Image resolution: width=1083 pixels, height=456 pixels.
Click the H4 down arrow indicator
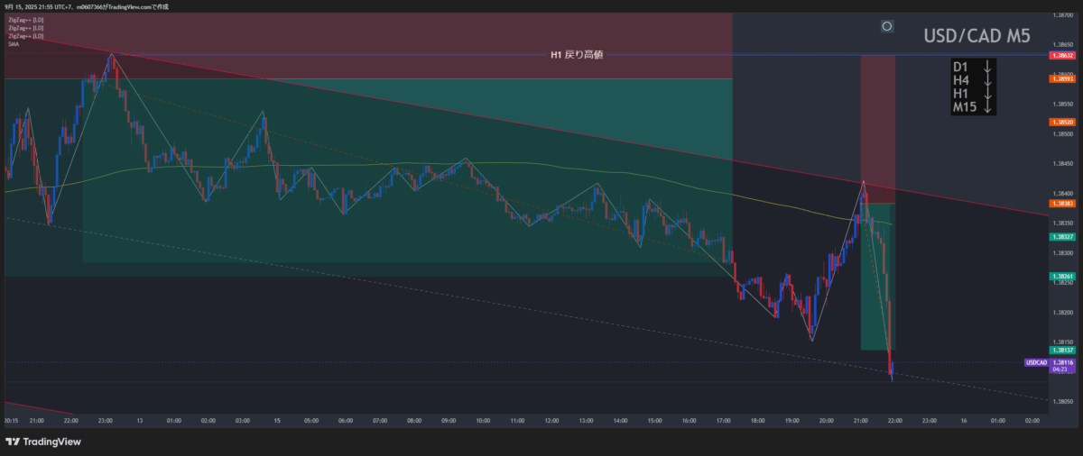(987, 80)
